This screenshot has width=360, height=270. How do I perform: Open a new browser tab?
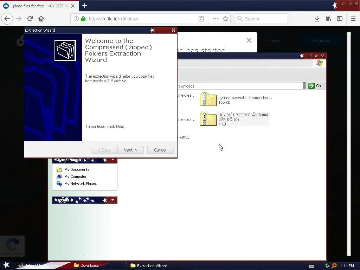click(84, 6)
